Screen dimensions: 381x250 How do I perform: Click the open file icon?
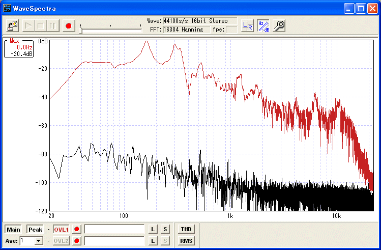pos(13,25)
